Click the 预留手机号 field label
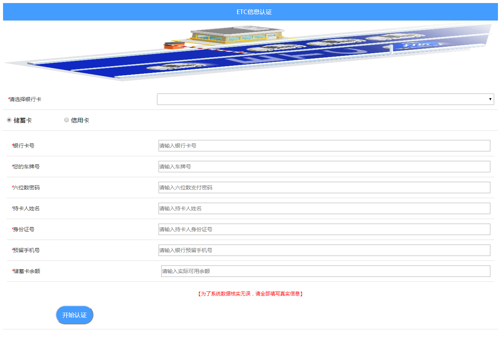 point(26,250)
